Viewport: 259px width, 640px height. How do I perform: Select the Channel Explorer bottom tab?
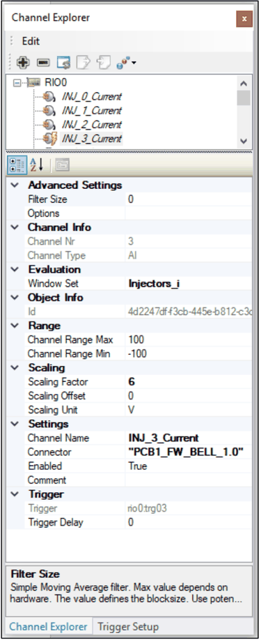point(48,627)
